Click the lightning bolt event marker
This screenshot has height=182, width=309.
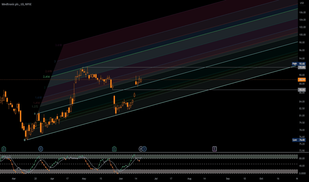(141, 149)
